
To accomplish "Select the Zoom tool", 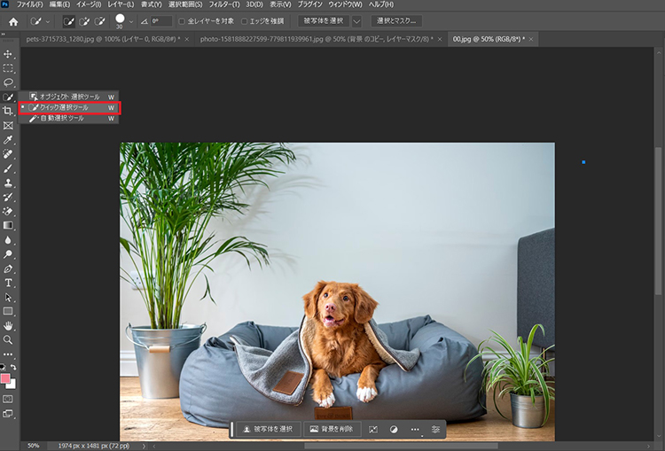I will tap(8, 340).
